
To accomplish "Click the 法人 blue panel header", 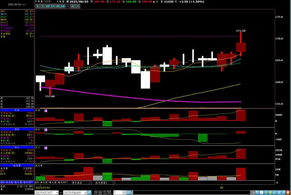I will pyautogui.click(x=17, y=148).
